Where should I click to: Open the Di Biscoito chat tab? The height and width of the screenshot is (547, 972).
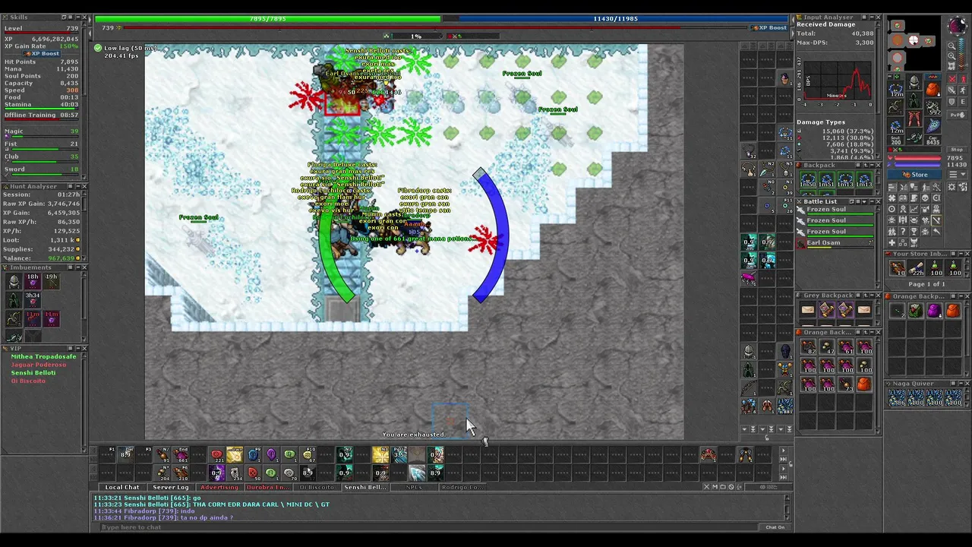pyautogui.click(x=316, y=487)
